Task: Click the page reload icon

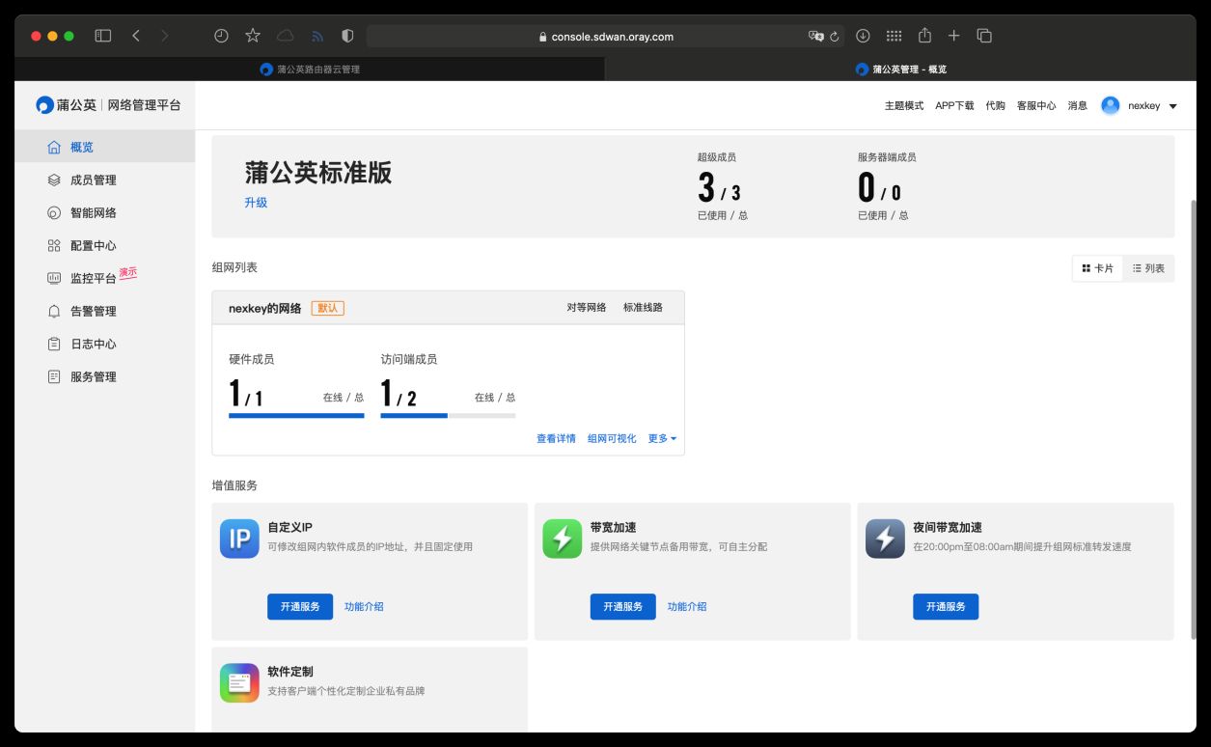Action: pos(835,37)
